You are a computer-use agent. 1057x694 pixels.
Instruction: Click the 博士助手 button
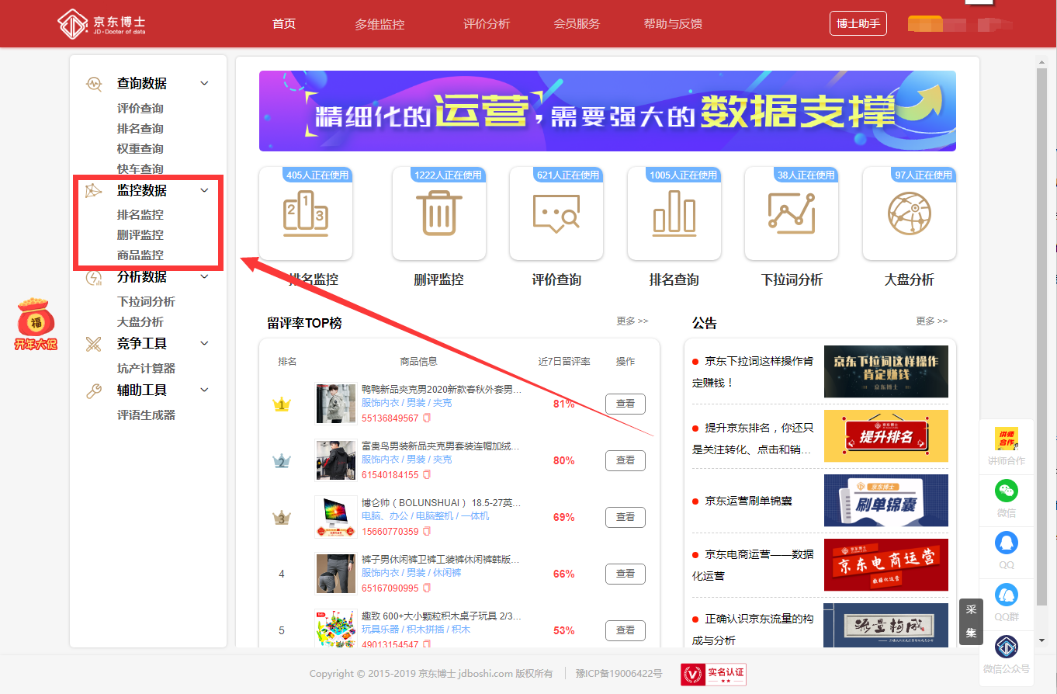(x=858, y=23)
